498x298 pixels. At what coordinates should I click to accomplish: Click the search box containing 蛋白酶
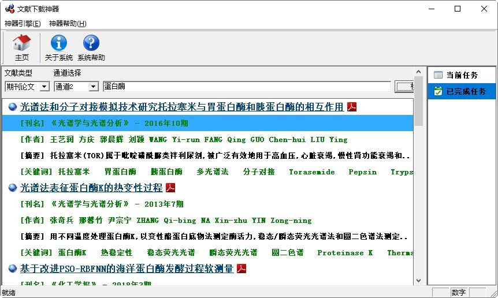pos(247,86)
